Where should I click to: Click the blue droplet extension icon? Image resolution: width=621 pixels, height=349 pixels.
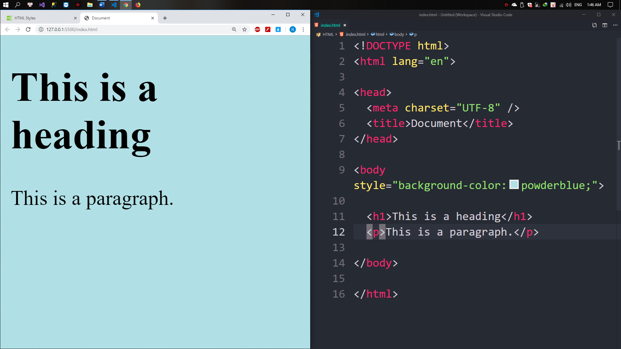278,29
